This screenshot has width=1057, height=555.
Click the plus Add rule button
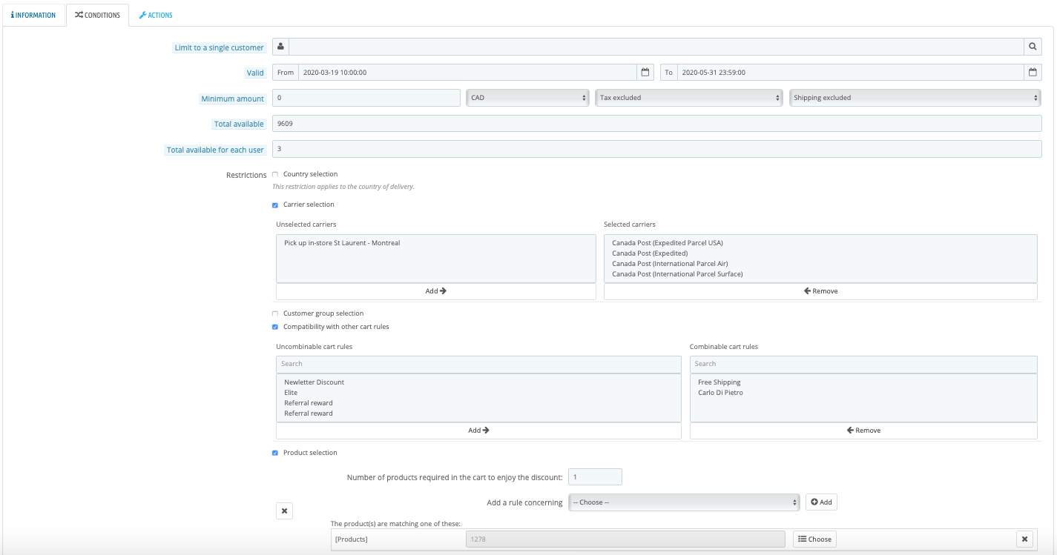[x=821, y=502]
